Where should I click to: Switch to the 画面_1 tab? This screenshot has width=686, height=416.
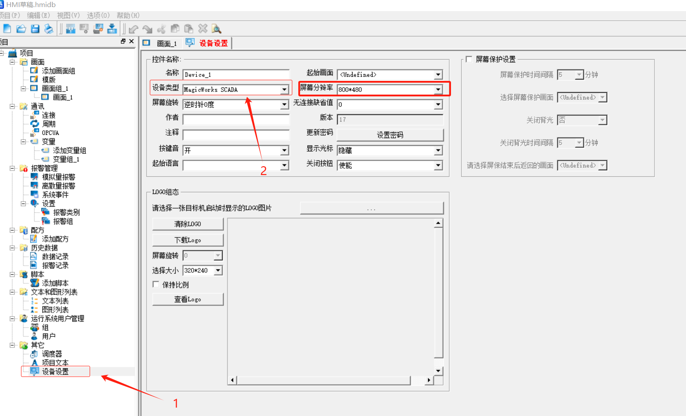click(x=161, y=43)
